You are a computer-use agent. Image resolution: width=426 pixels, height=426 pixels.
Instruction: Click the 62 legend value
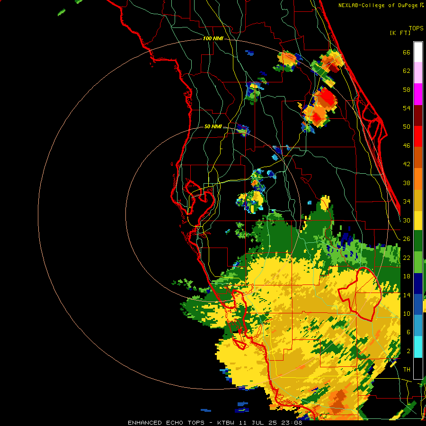click(x=407, y=71)
